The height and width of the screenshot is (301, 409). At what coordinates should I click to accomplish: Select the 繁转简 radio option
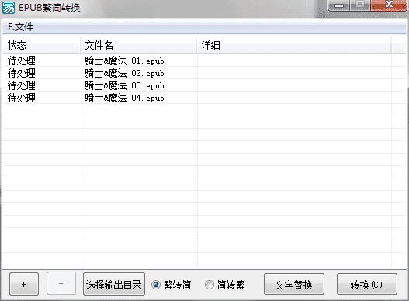point(171,285)
